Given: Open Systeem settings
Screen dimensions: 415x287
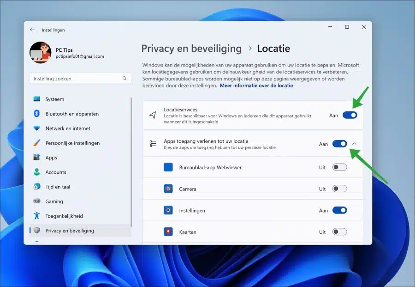Looking at the screenshot, I should click(x=80, y=99).
